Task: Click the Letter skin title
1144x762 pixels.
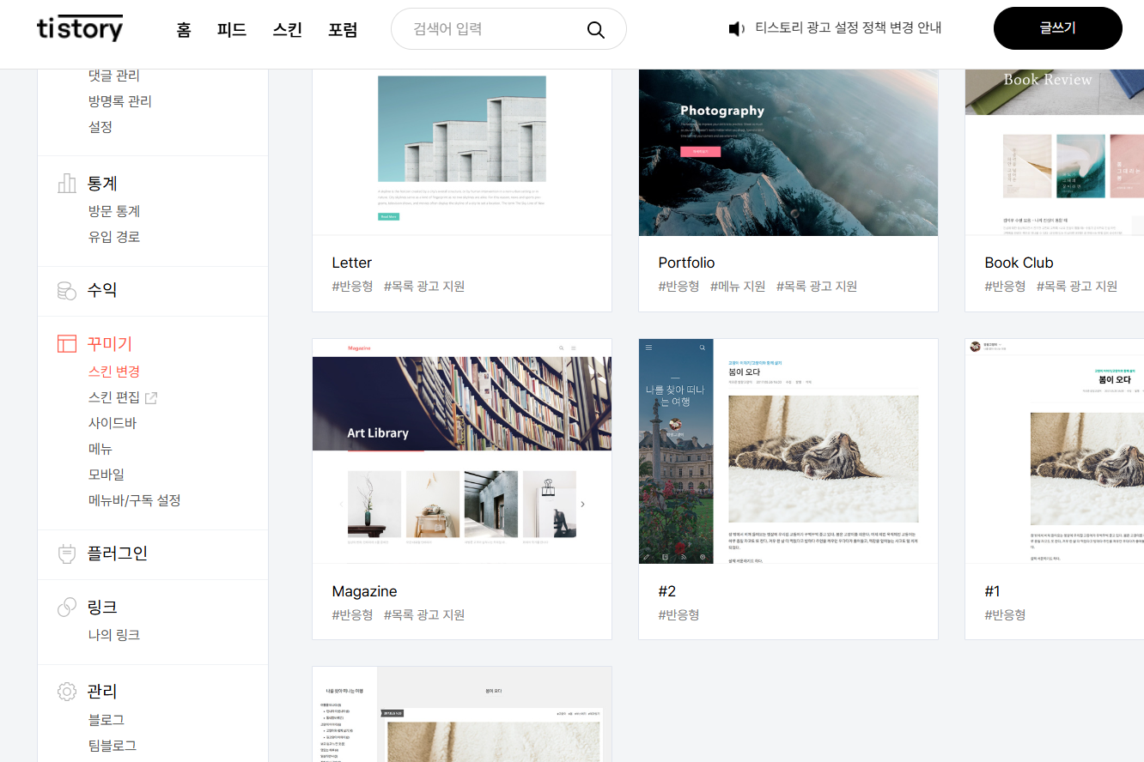Action: click(x=352, y=263)
